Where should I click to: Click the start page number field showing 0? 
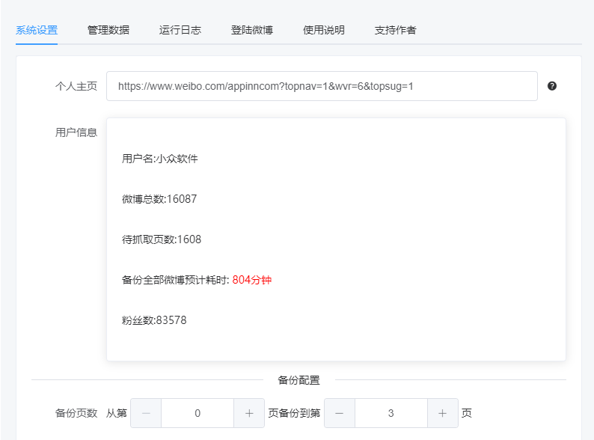click(198, 413)
